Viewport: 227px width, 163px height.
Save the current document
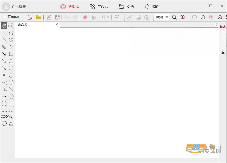49,17
